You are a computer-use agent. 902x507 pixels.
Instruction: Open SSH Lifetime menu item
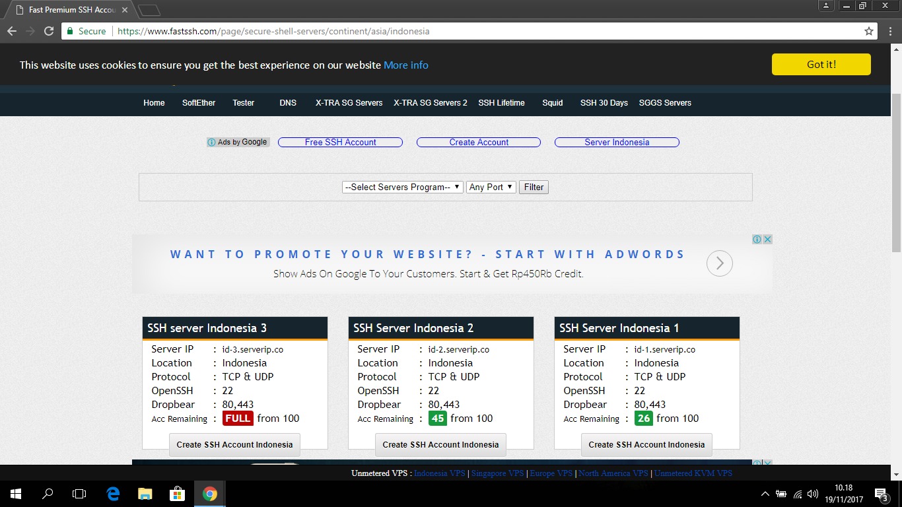coord(502,103)
